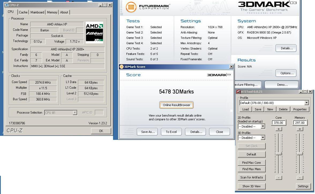
Task: Open the Cache tab
Action: click(23, 12)
